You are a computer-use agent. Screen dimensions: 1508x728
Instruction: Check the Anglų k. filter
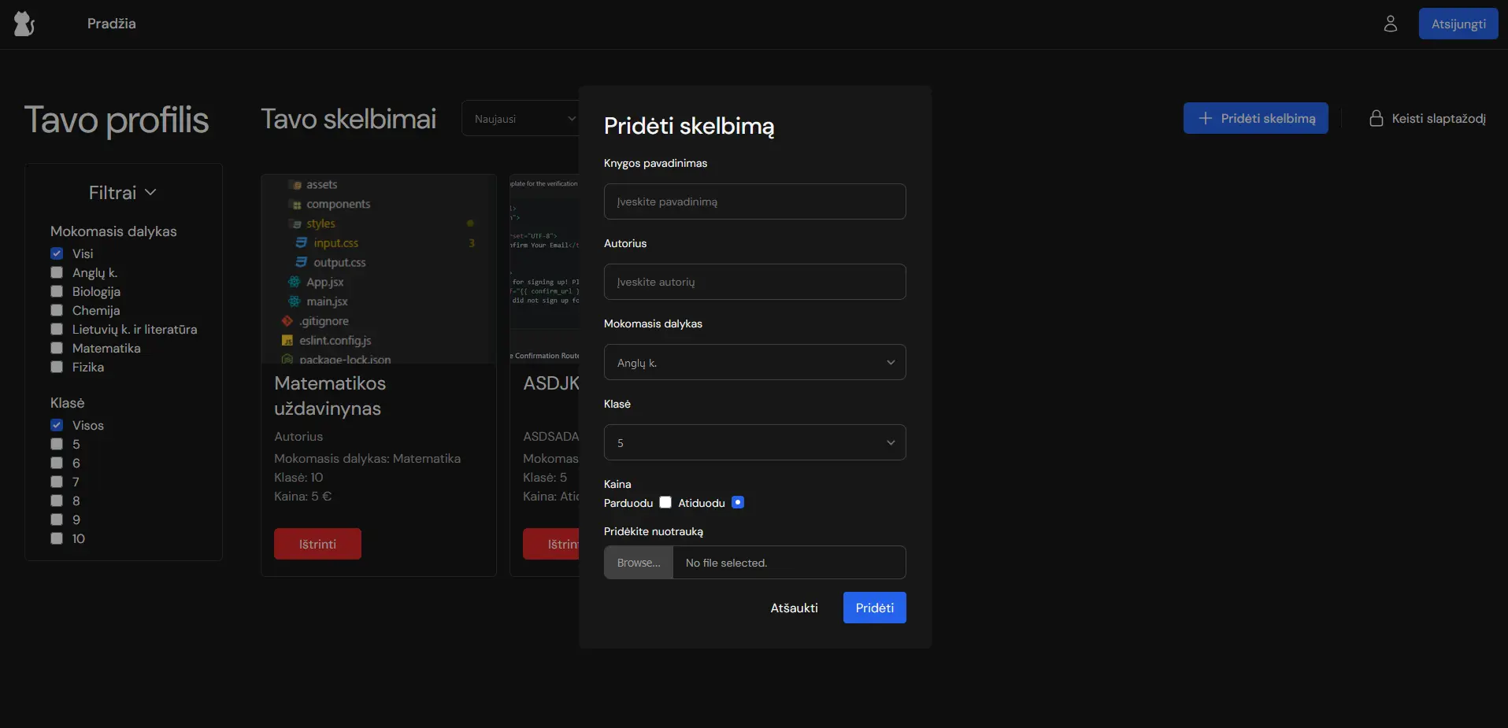57,272
